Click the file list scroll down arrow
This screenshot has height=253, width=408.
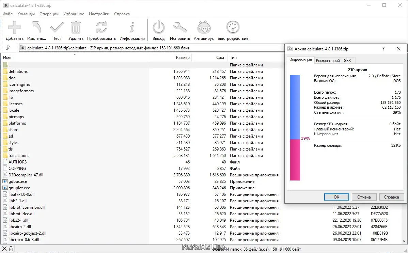(x=404, y=241)
